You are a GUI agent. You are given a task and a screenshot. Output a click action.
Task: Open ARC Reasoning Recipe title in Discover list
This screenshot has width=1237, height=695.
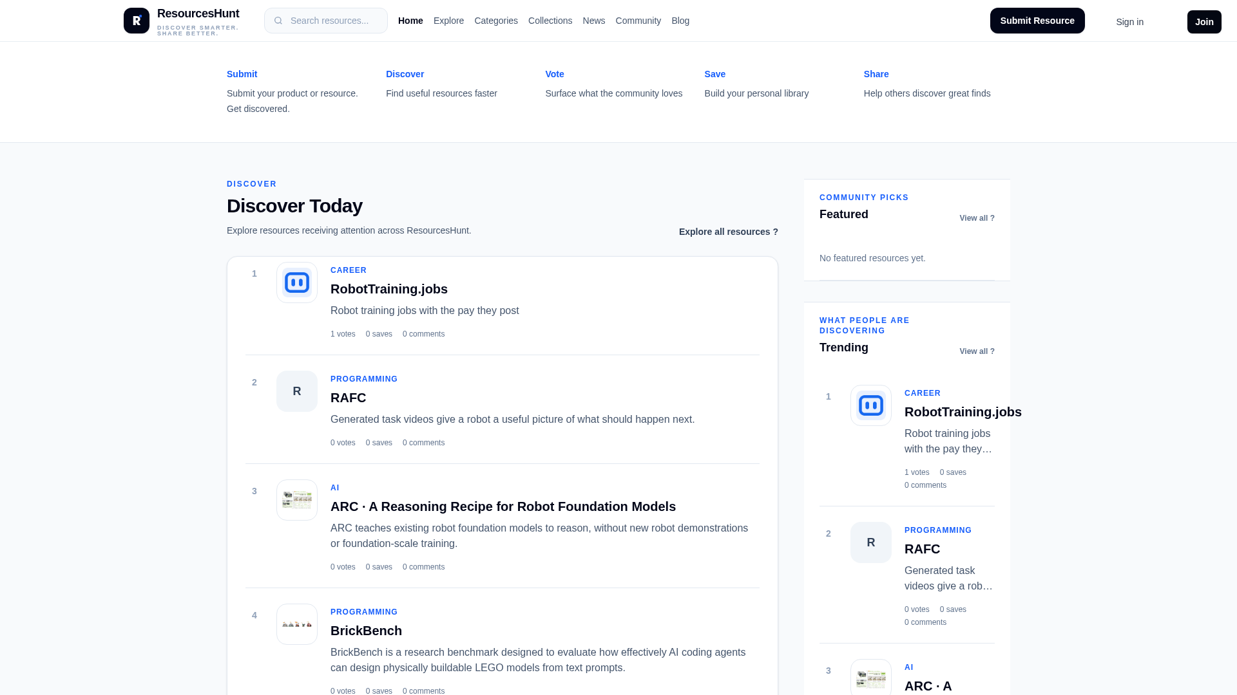503,506
